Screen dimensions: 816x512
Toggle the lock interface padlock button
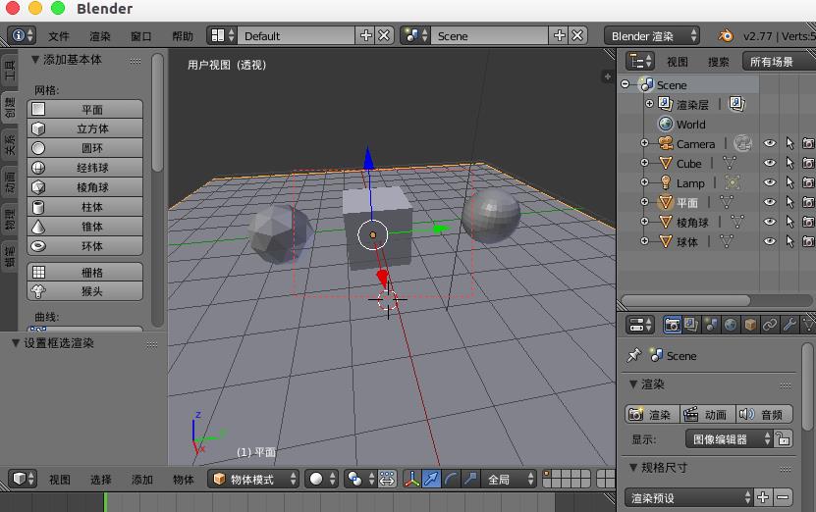click(783, 439)
